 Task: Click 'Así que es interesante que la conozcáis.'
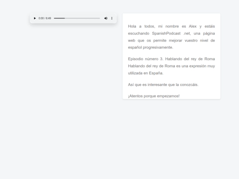click(163, 84)
